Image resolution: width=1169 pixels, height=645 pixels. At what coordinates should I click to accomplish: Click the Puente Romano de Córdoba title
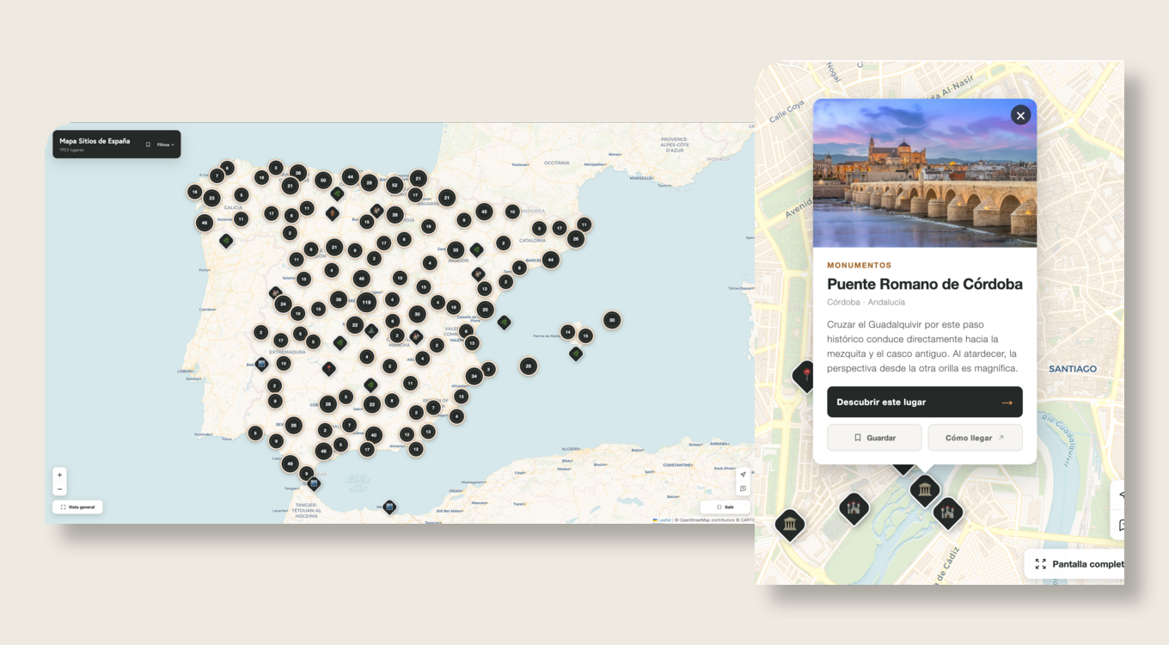925,284
